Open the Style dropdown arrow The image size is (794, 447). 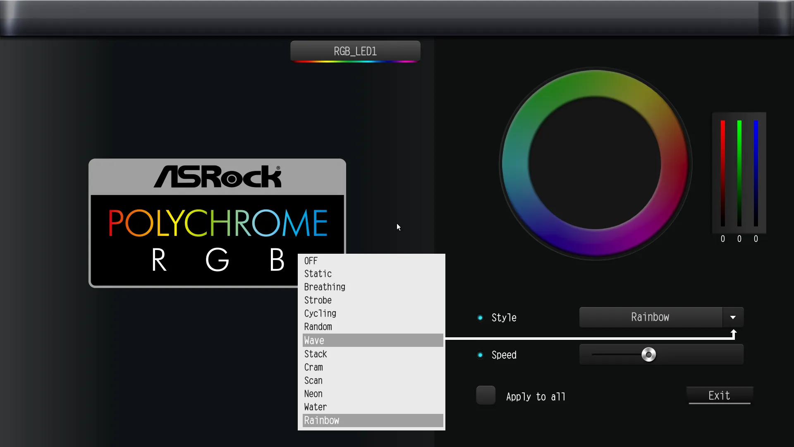(x=733, y=317)
